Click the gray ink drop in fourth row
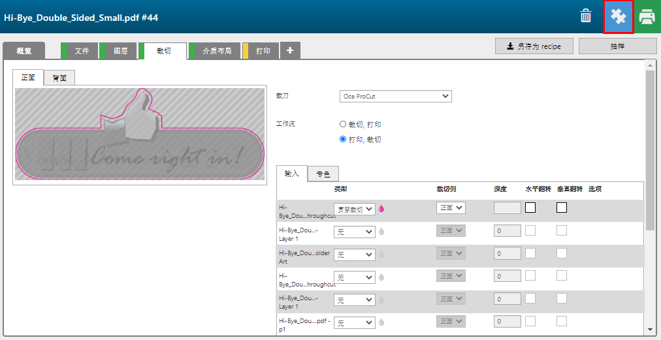The height and width of the screenshot is (340, 661). [x=381, y=277]
